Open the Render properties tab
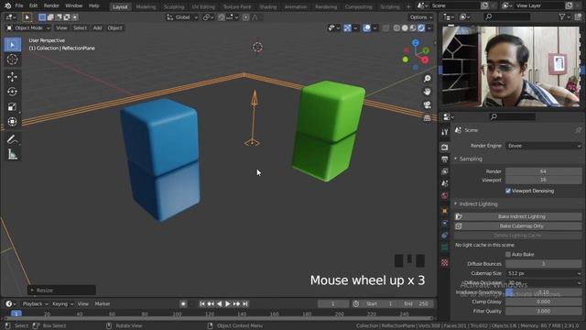 444,147
